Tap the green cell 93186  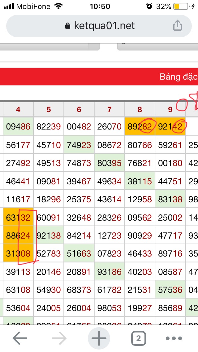(x=109, y=272)
